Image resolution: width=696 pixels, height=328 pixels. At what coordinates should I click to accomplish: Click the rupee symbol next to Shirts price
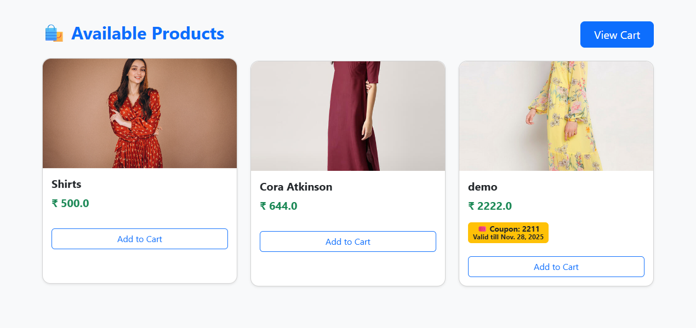point(54,203)
